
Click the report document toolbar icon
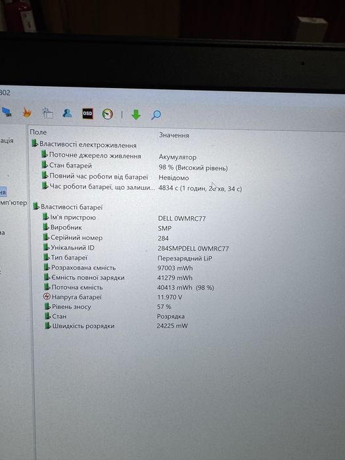47,113
